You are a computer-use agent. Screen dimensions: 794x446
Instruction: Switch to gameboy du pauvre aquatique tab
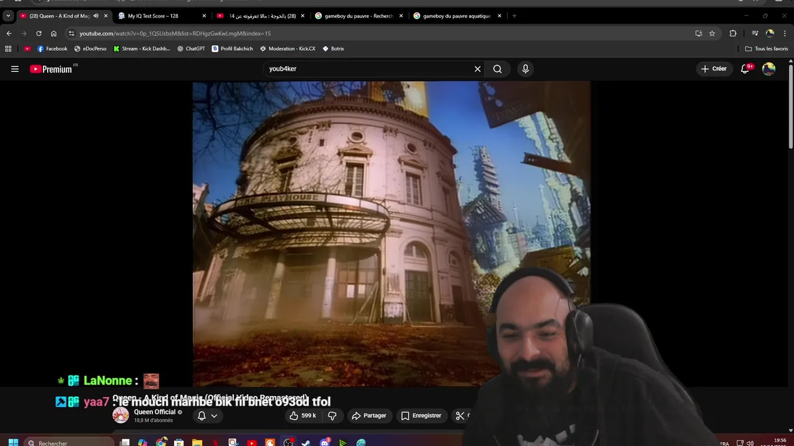(x=457, y=15)
